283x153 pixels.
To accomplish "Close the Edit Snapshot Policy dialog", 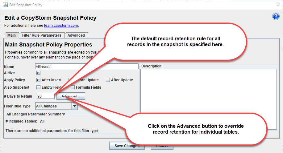I will coord(278,5).
